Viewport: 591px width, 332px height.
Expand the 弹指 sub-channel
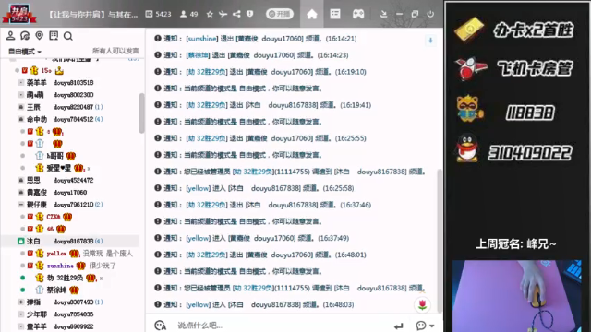click(x=21, y=302)
